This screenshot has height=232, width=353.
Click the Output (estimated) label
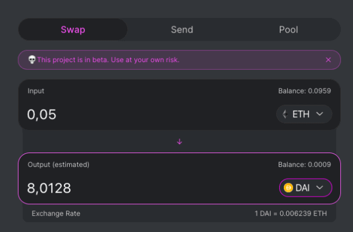(59, 165)
